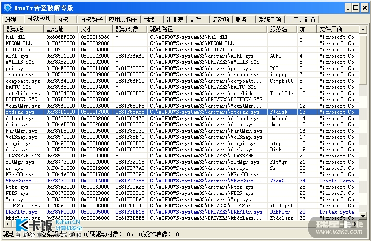371x241 pixels.
Task: Select the PartMgr.sys row
Action: 181,131
